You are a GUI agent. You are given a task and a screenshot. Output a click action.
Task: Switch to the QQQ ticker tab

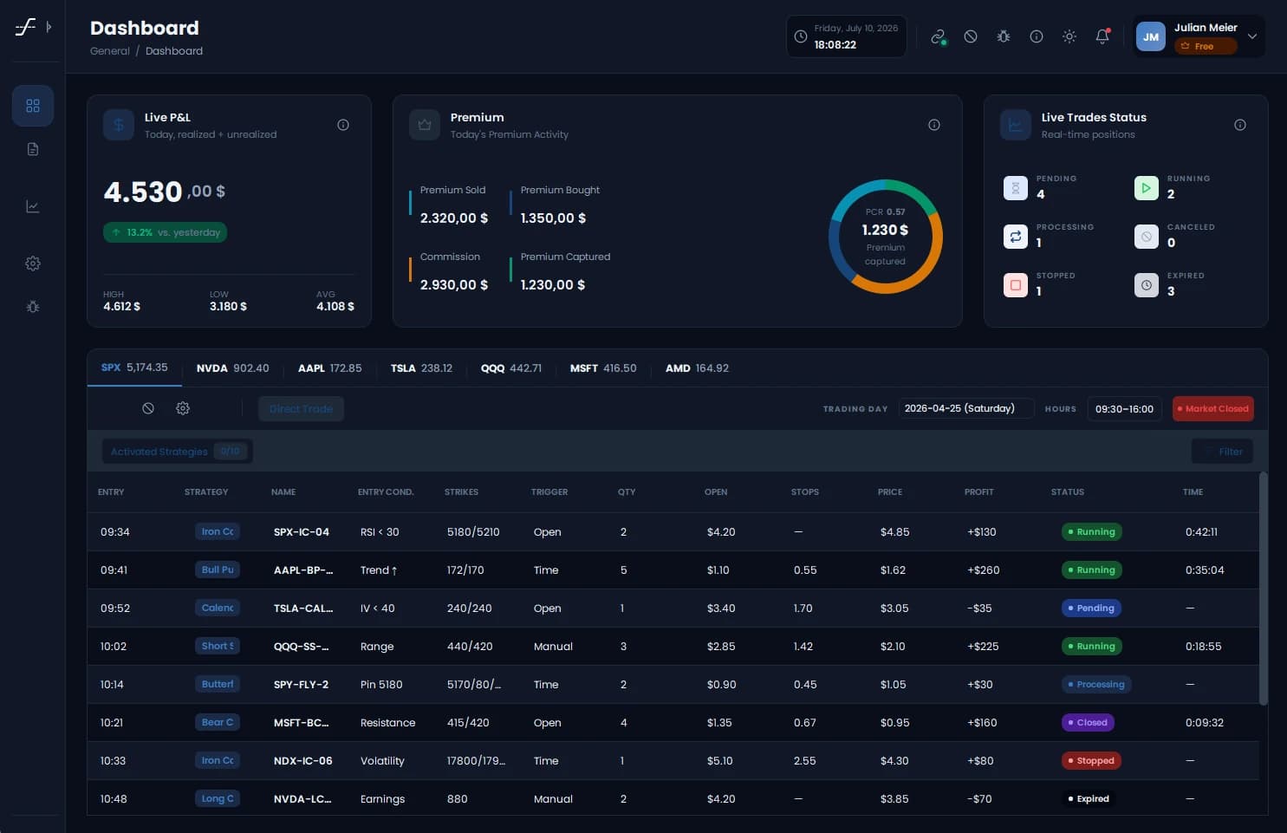point(511,368)
